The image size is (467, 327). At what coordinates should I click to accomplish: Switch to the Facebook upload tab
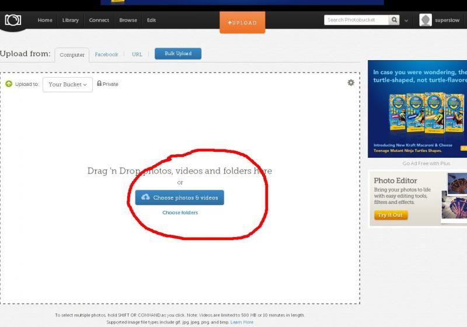tap(106, 54)
